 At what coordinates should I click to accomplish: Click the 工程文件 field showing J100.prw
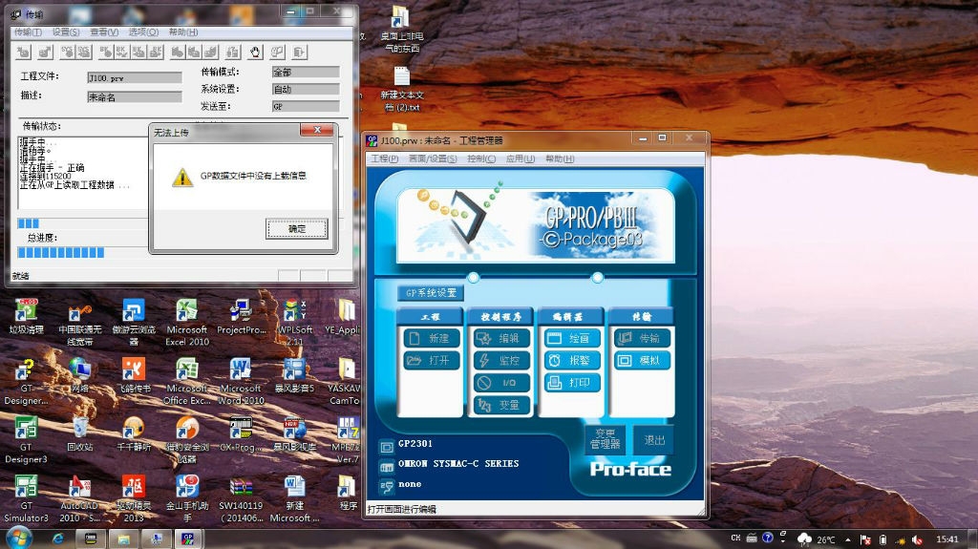coord(135,78)
